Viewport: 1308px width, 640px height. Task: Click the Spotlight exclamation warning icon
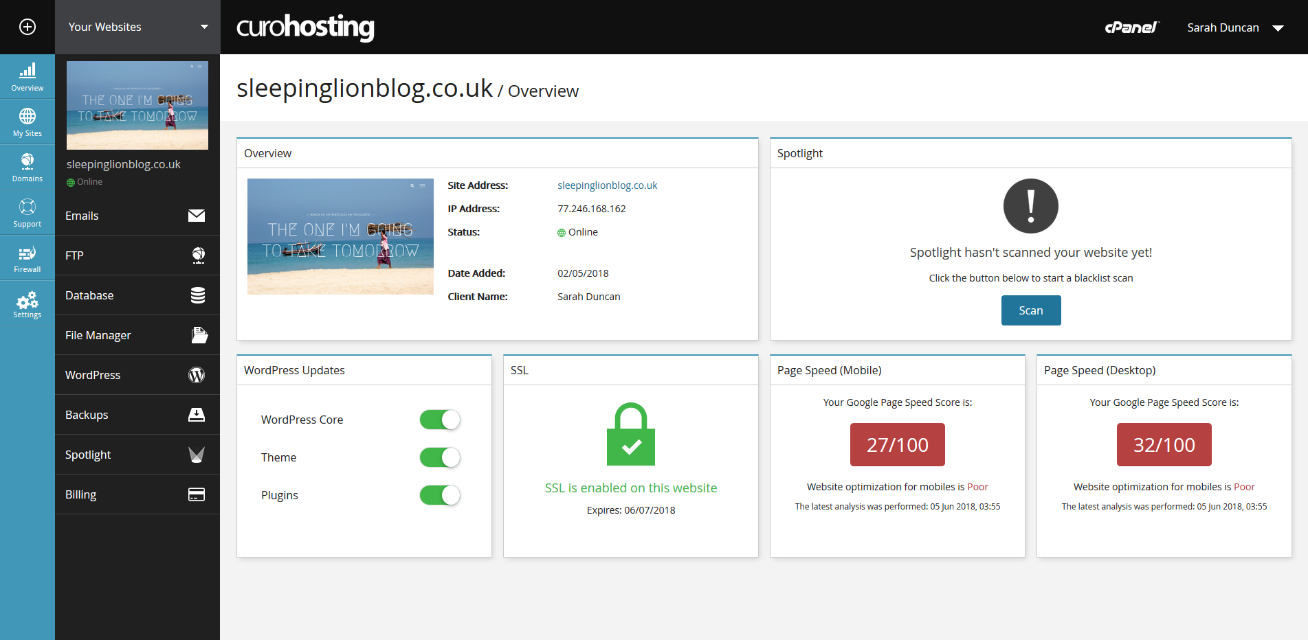pyautogui.click(x=1031, y=206)
